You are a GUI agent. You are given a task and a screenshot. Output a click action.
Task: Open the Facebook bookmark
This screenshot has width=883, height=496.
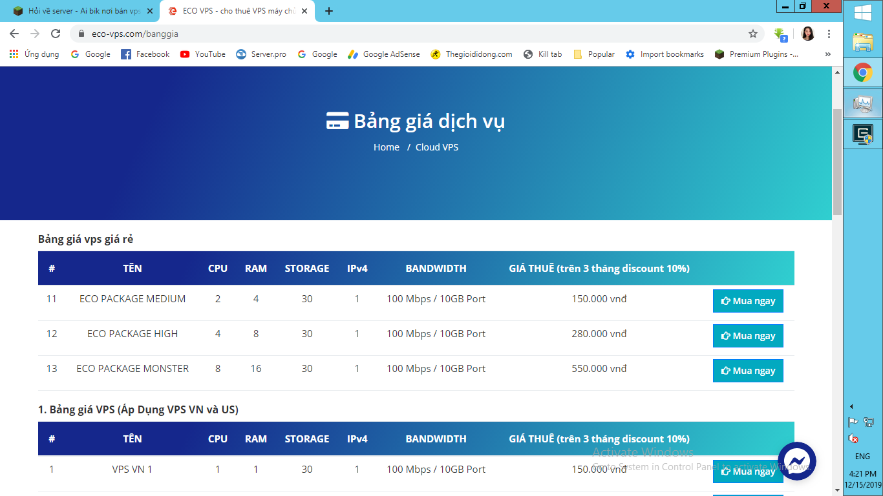pyautogui.click(x=145, y=54)
